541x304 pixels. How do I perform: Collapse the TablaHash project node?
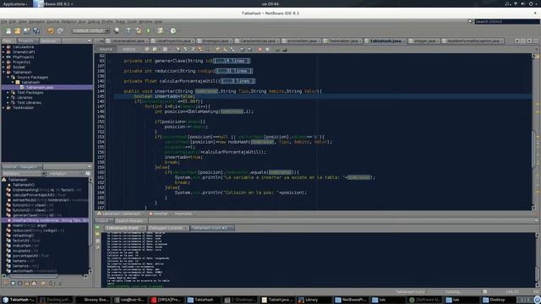click(3, 72)
